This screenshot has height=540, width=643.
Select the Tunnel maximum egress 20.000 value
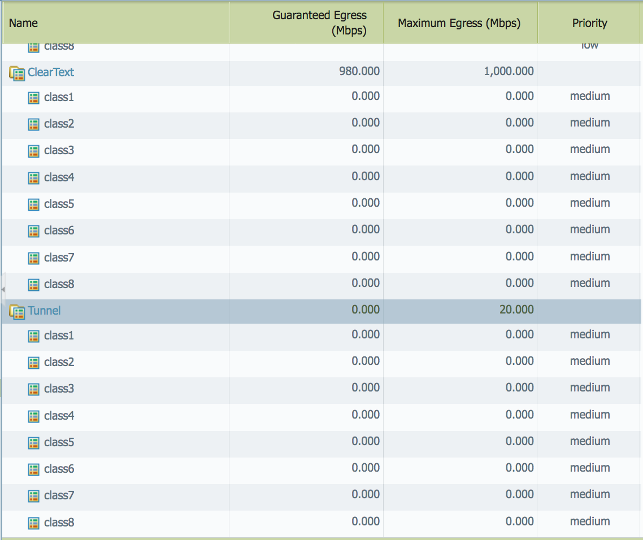(516, 310)
